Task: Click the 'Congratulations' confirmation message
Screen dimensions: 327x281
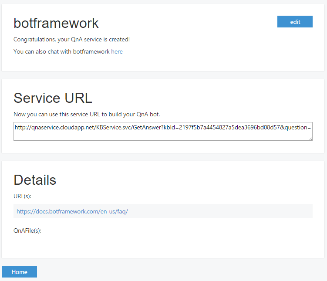Action: 71,40
